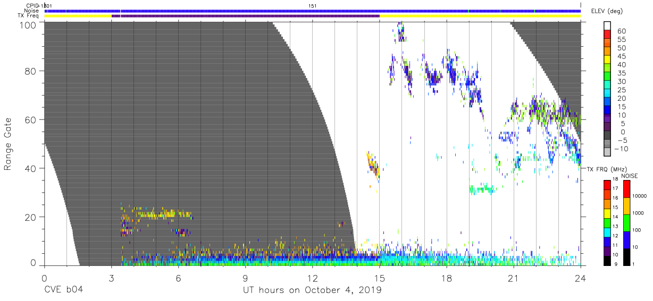Click the '45' label on the ELEV colorbar
The image size is (653, 301).
(x=621, y=56)
